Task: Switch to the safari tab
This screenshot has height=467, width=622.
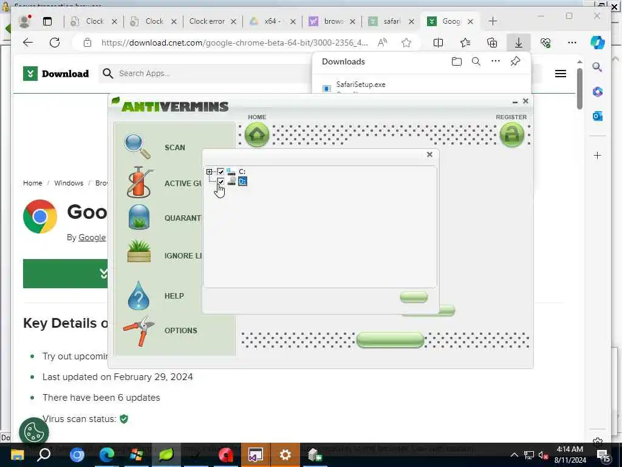Action: point(391,21)
